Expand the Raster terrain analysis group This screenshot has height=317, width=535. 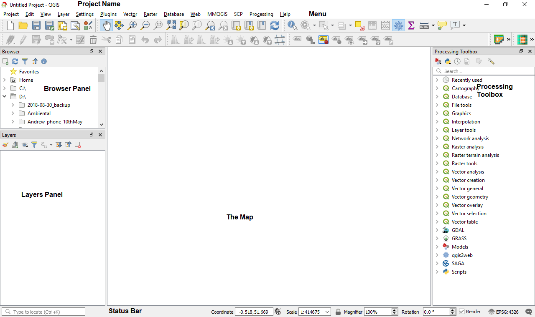coord(437,155)
